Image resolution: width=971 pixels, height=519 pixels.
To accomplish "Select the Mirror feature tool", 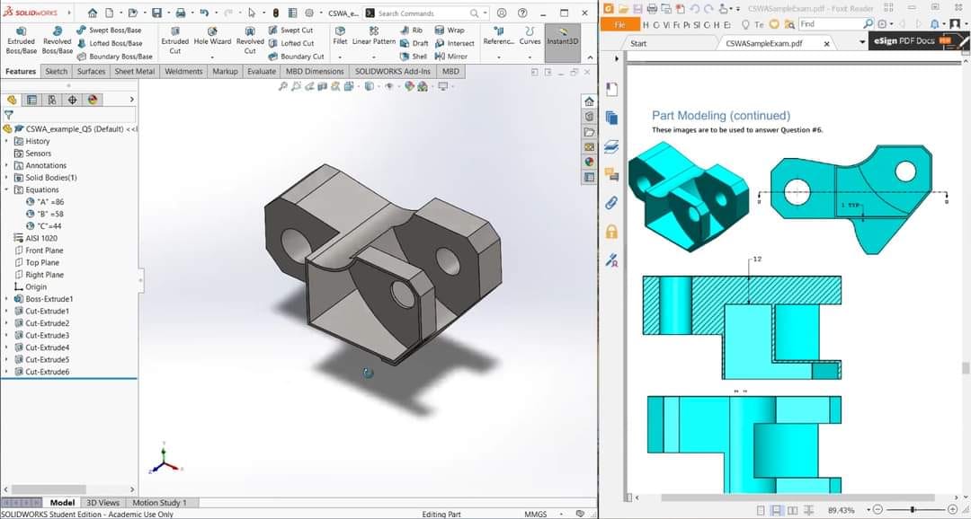I will 452,56.
